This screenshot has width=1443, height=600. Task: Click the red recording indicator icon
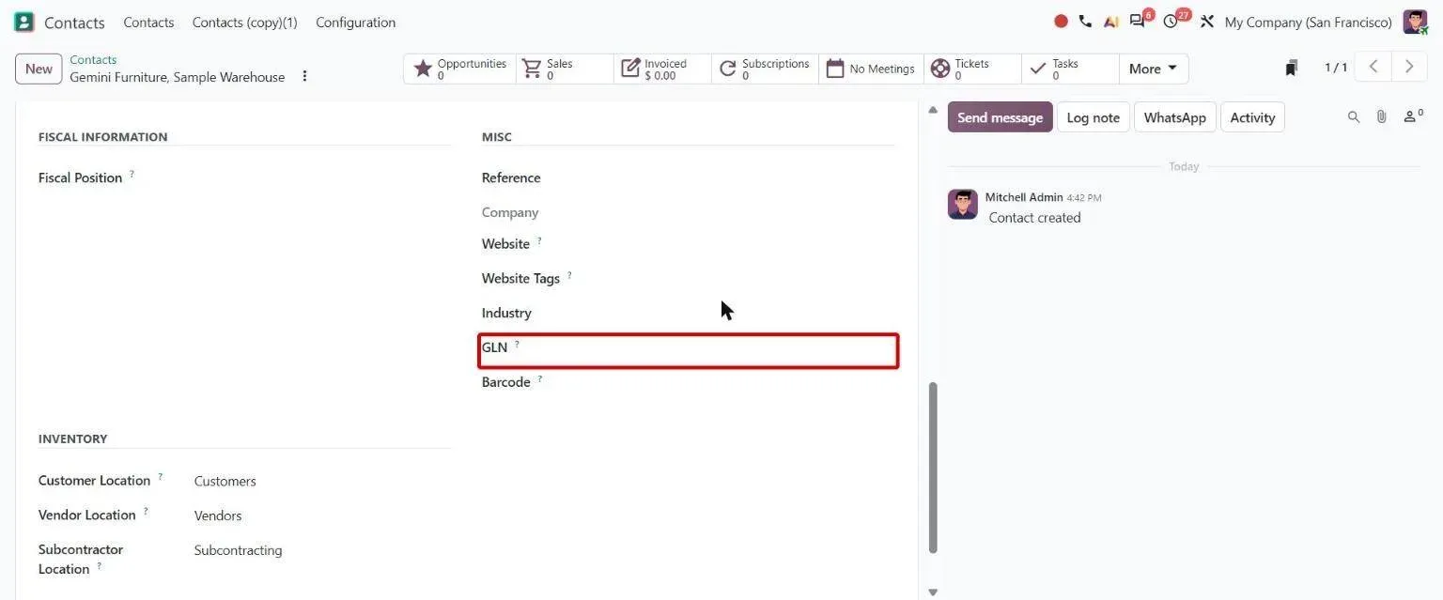[x=1061, y=21]
